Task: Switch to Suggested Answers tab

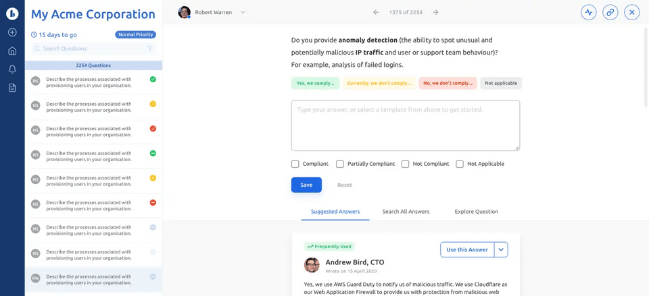Action: point(335,211)
